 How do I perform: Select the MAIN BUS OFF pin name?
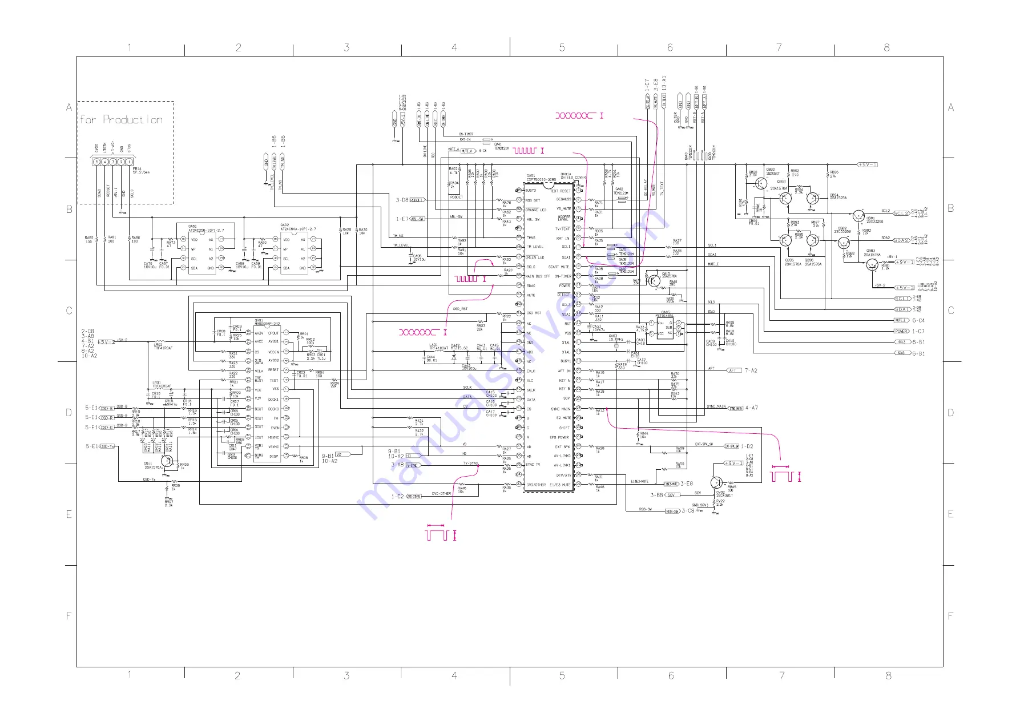[x=538, y=276]
